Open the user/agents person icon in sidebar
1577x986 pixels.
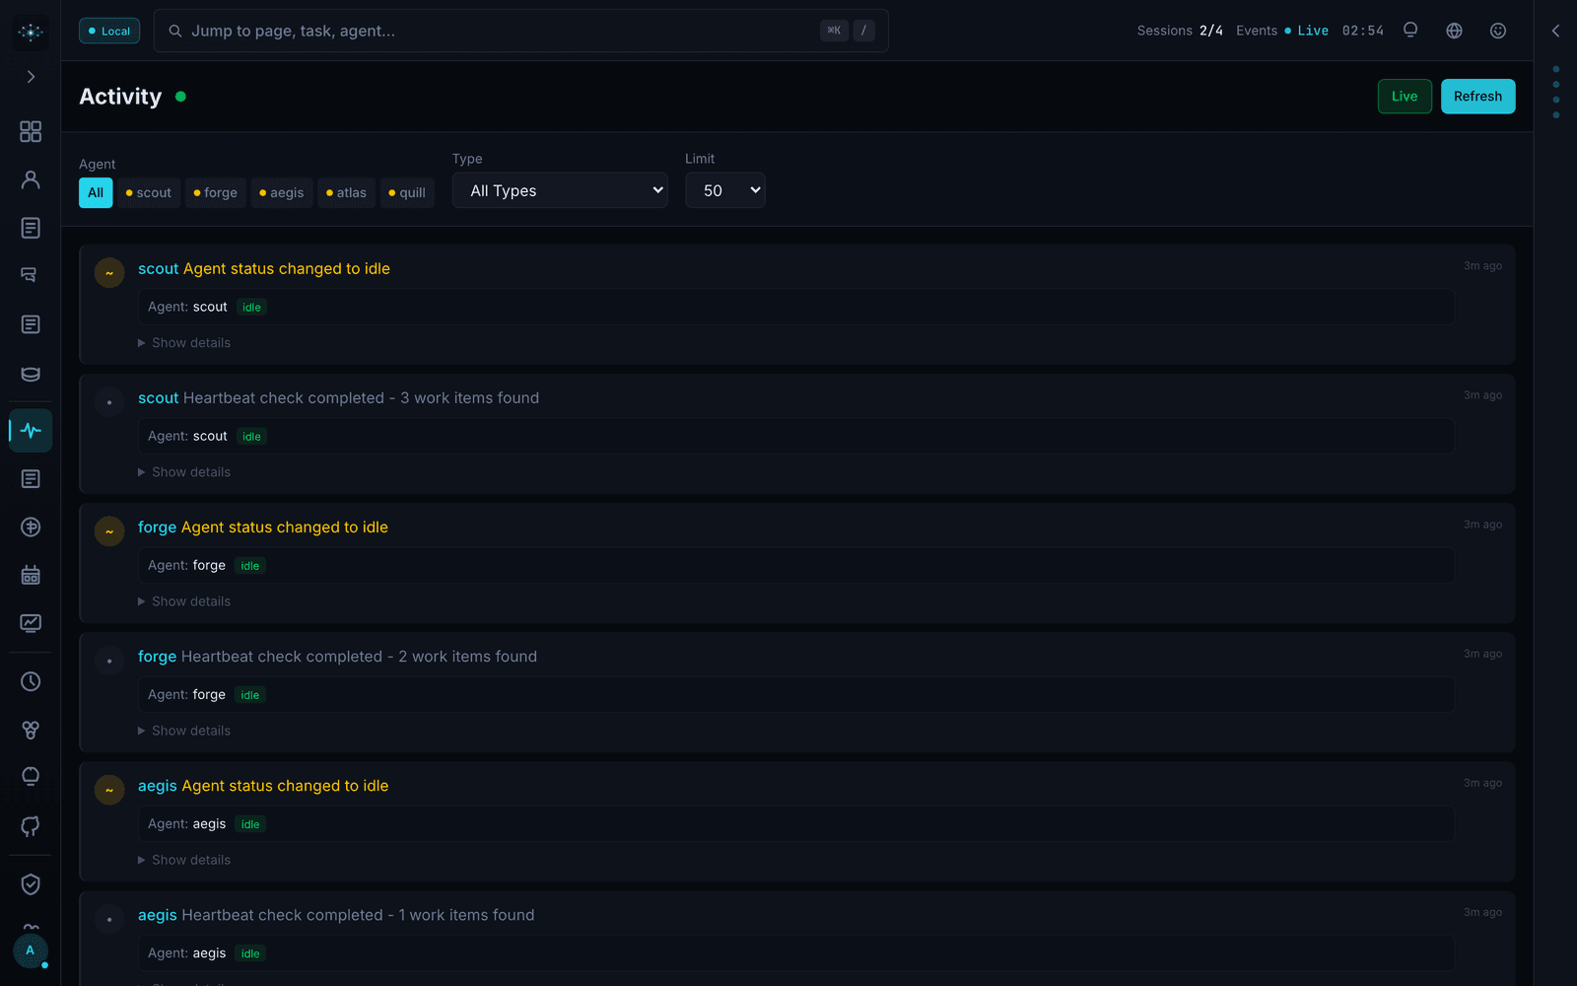31,179
